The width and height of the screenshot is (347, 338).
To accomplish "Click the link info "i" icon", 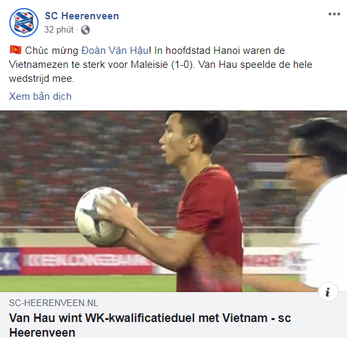I will [328, 291].
